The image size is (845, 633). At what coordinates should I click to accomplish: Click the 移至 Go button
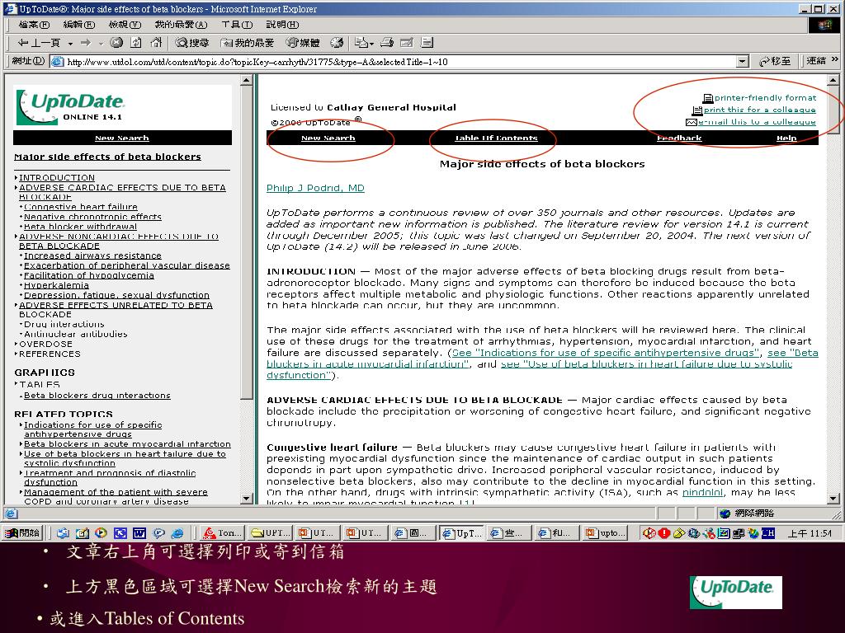[x=774, y=61]
